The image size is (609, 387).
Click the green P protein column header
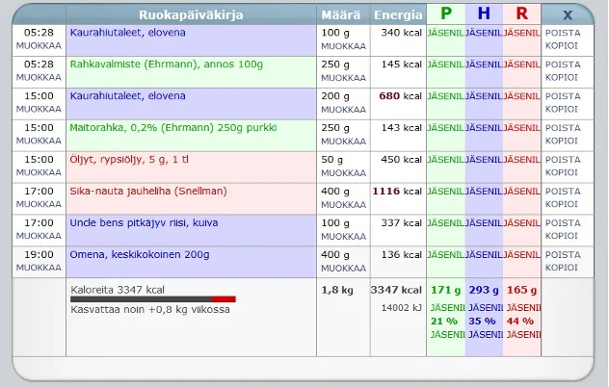click(x=445, y=13)
